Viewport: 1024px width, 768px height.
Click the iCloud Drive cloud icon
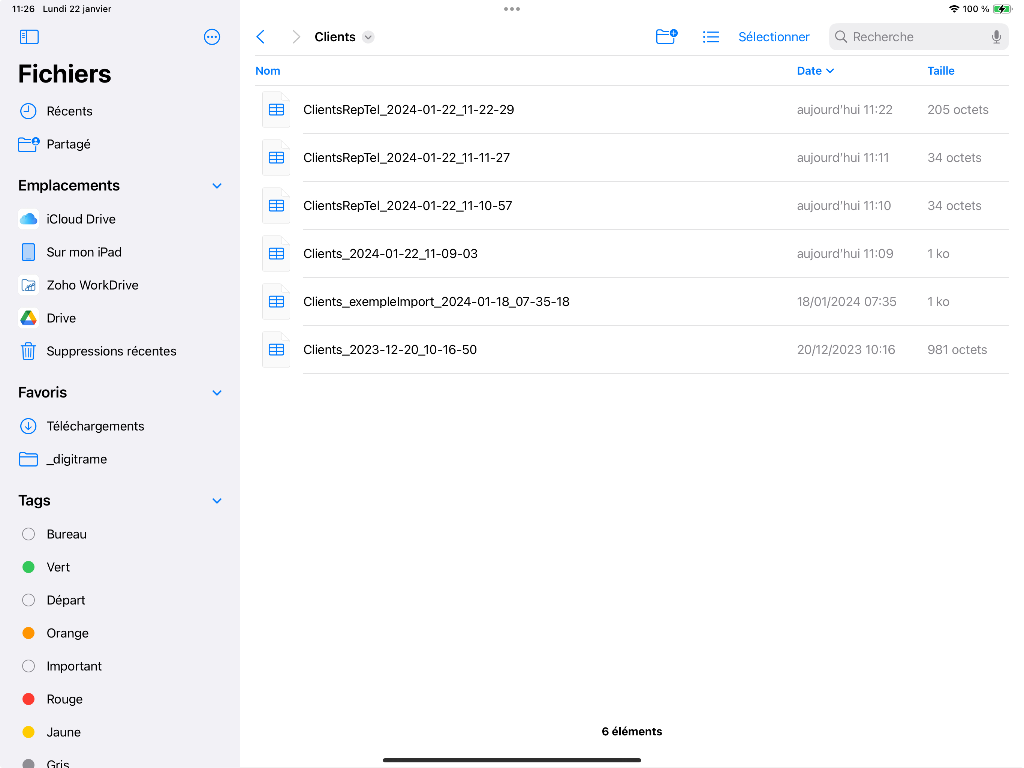click(28, 219)
